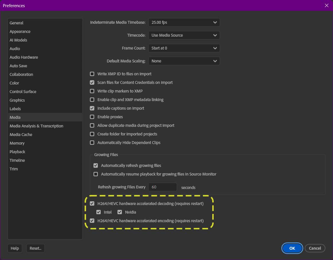The height and width of the screenshot is (260, 333).
Task: Click the Refresh growing Files seconds field
Action: click(x=163, y=187)
